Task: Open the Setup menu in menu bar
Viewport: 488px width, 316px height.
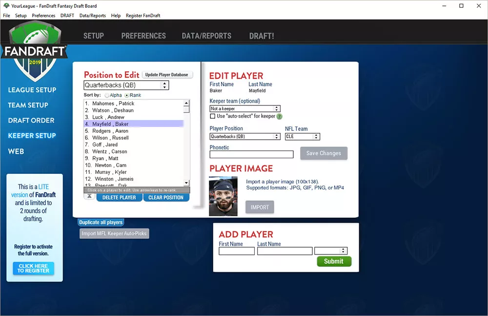Action: click(x=21, y=16)
